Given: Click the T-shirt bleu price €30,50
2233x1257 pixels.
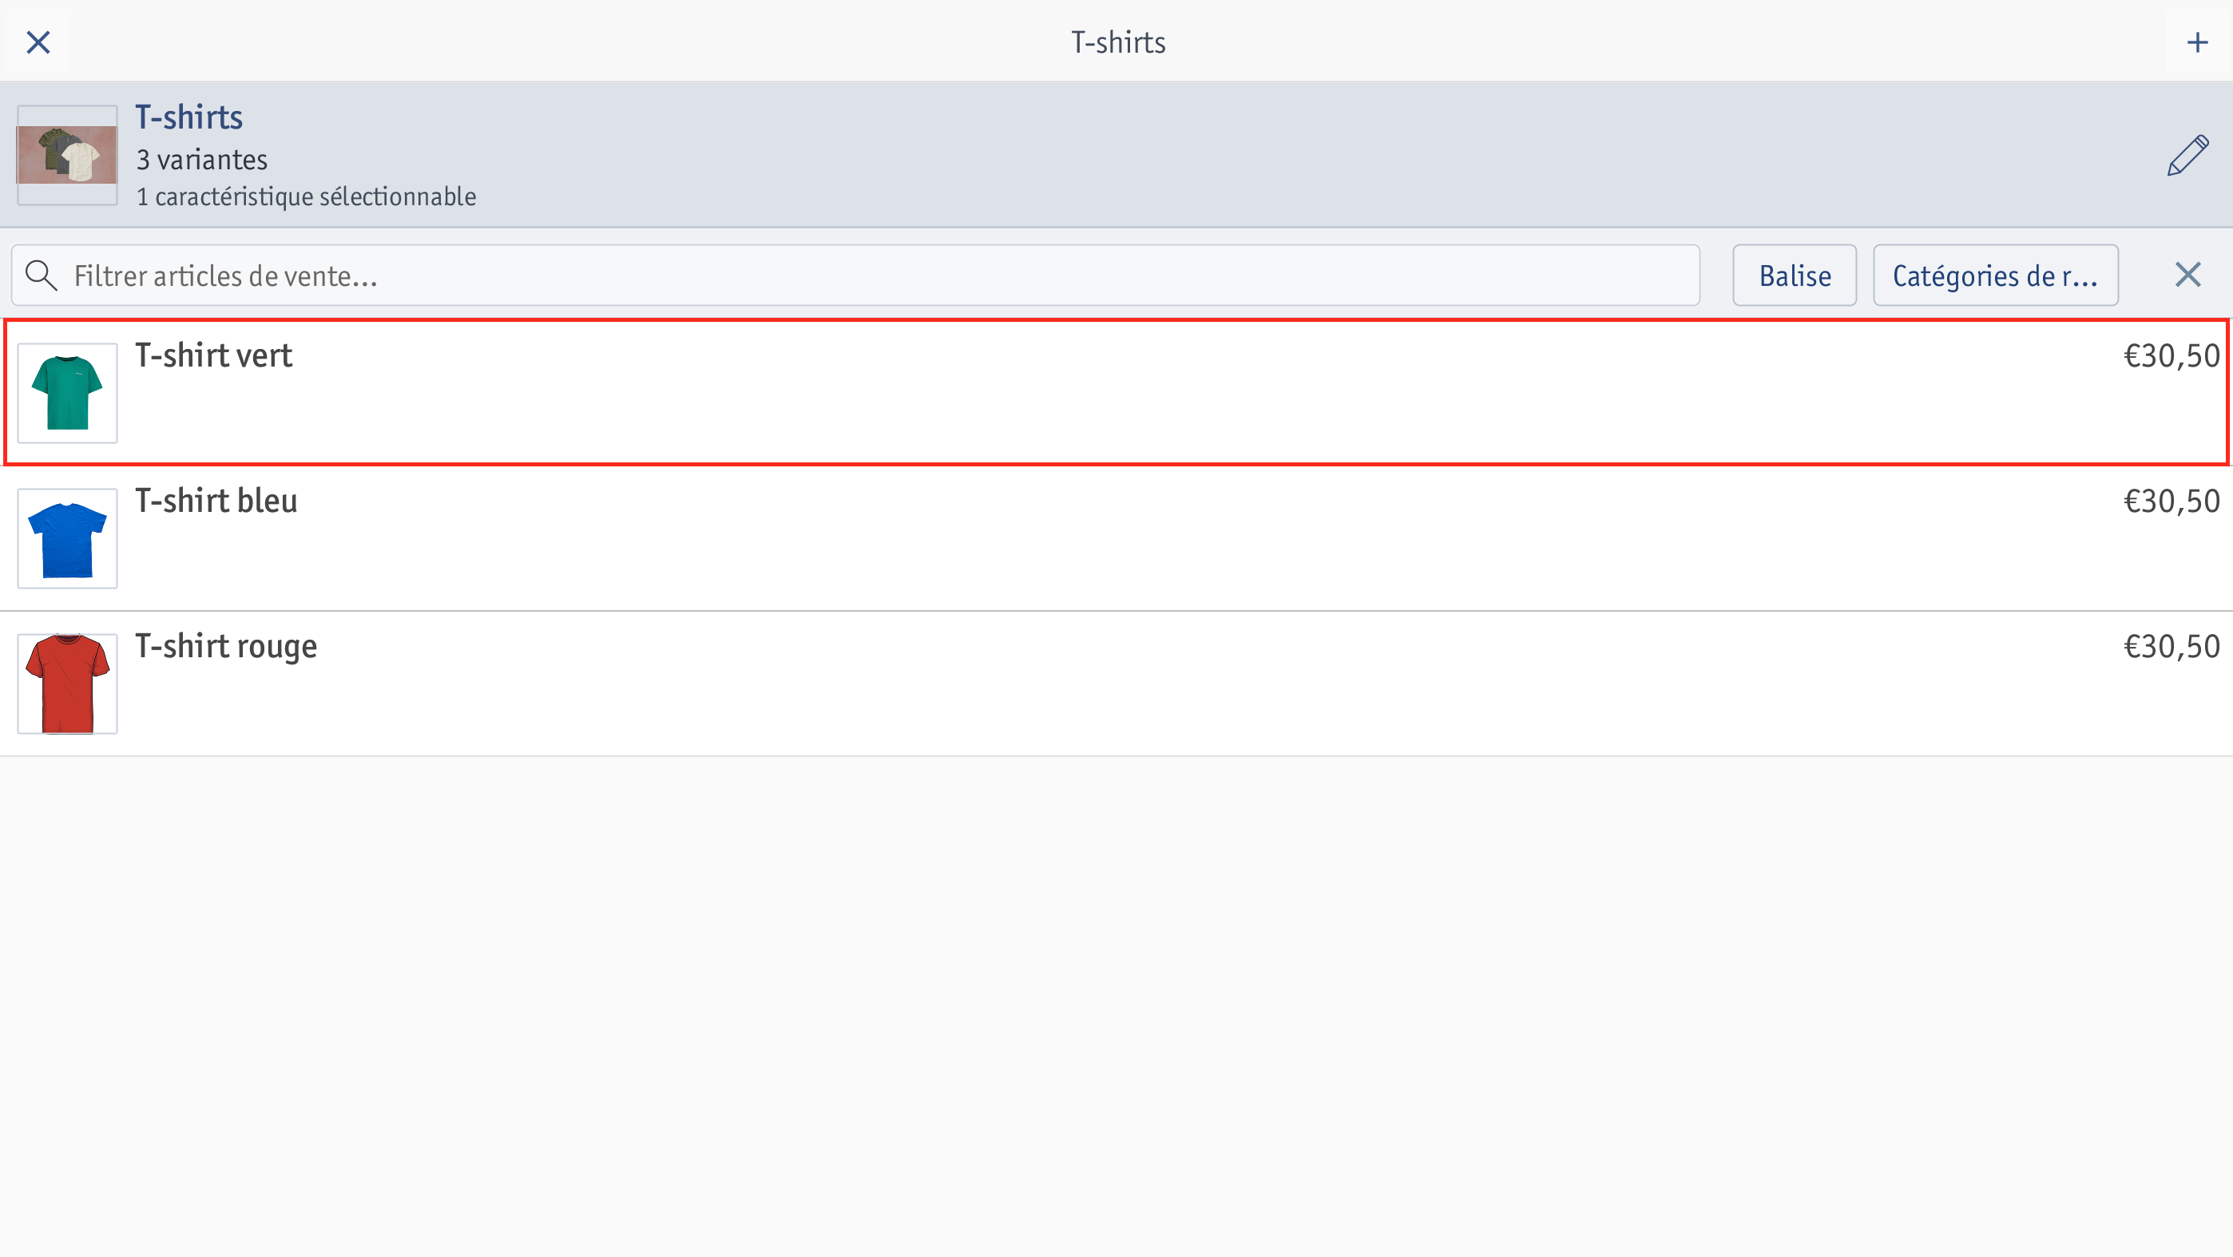Looking at the screenshot, I should coord(2172,501).
